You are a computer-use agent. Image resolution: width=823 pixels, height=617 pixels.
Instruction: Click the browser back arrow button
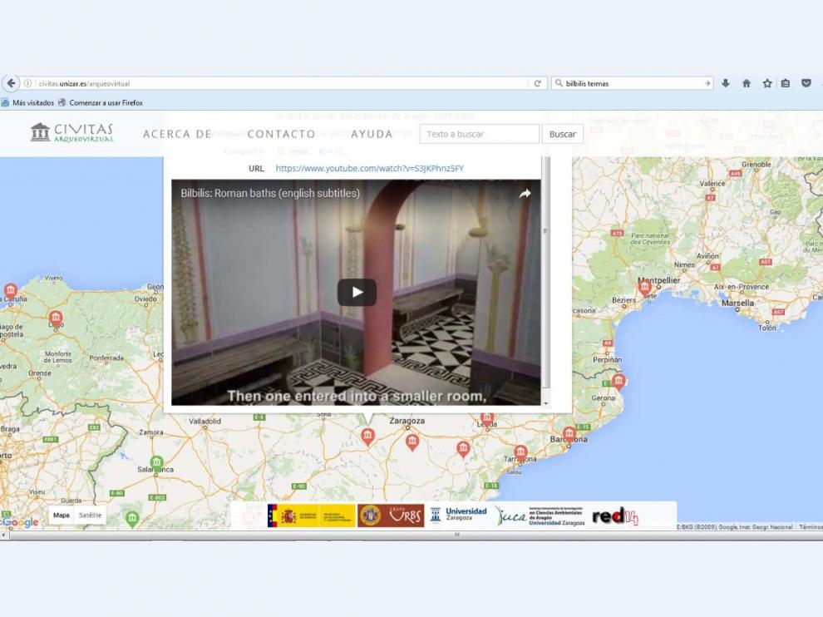coord(11,83)
